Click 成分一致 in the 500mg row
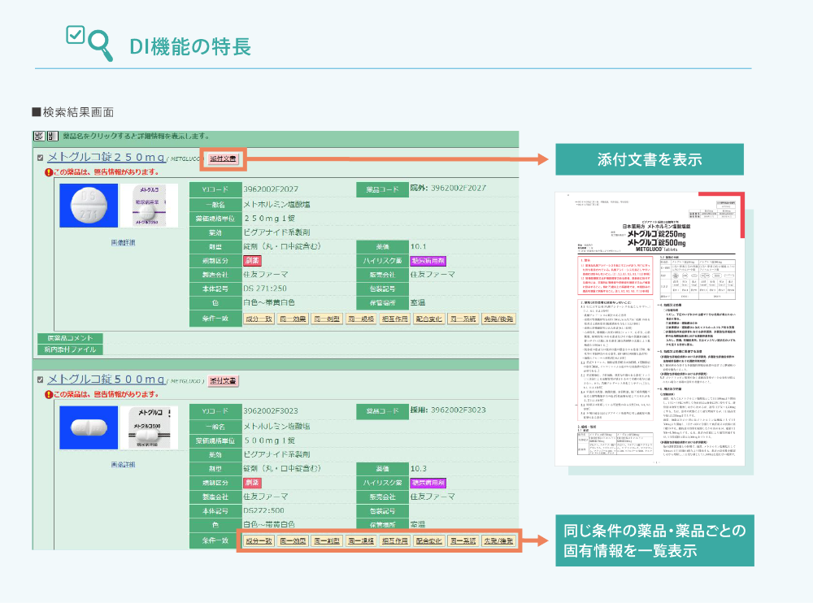This screenshot has height=603, width=813. (x=259, y=541)
